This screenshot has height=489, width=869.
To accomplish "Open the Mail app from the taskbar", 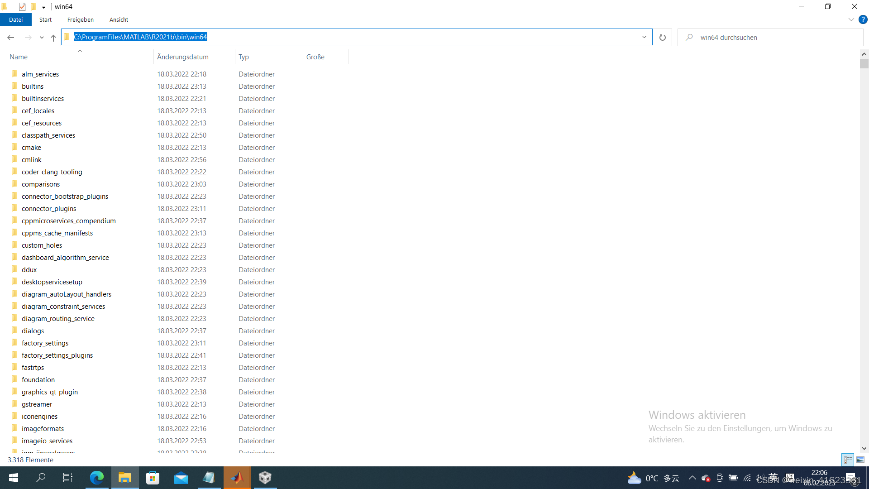I will (181, 478).
